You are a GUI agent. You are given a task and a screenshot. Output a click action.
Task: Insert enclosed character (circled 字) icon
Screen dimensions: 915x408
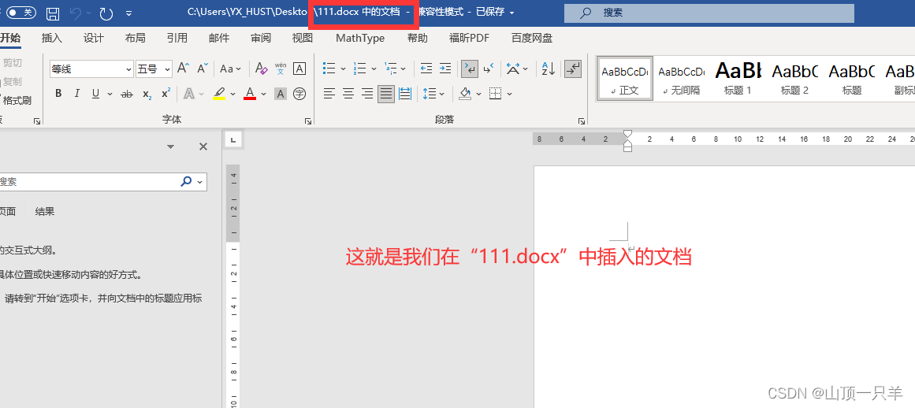[299, 93]
